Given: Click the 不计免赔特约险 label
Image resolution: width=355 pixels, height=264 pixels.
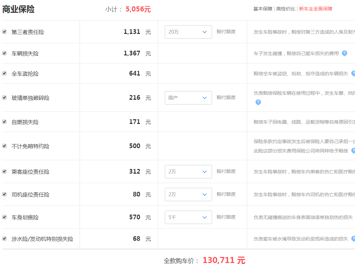Looking at the screenshot, I should (30, 146).
